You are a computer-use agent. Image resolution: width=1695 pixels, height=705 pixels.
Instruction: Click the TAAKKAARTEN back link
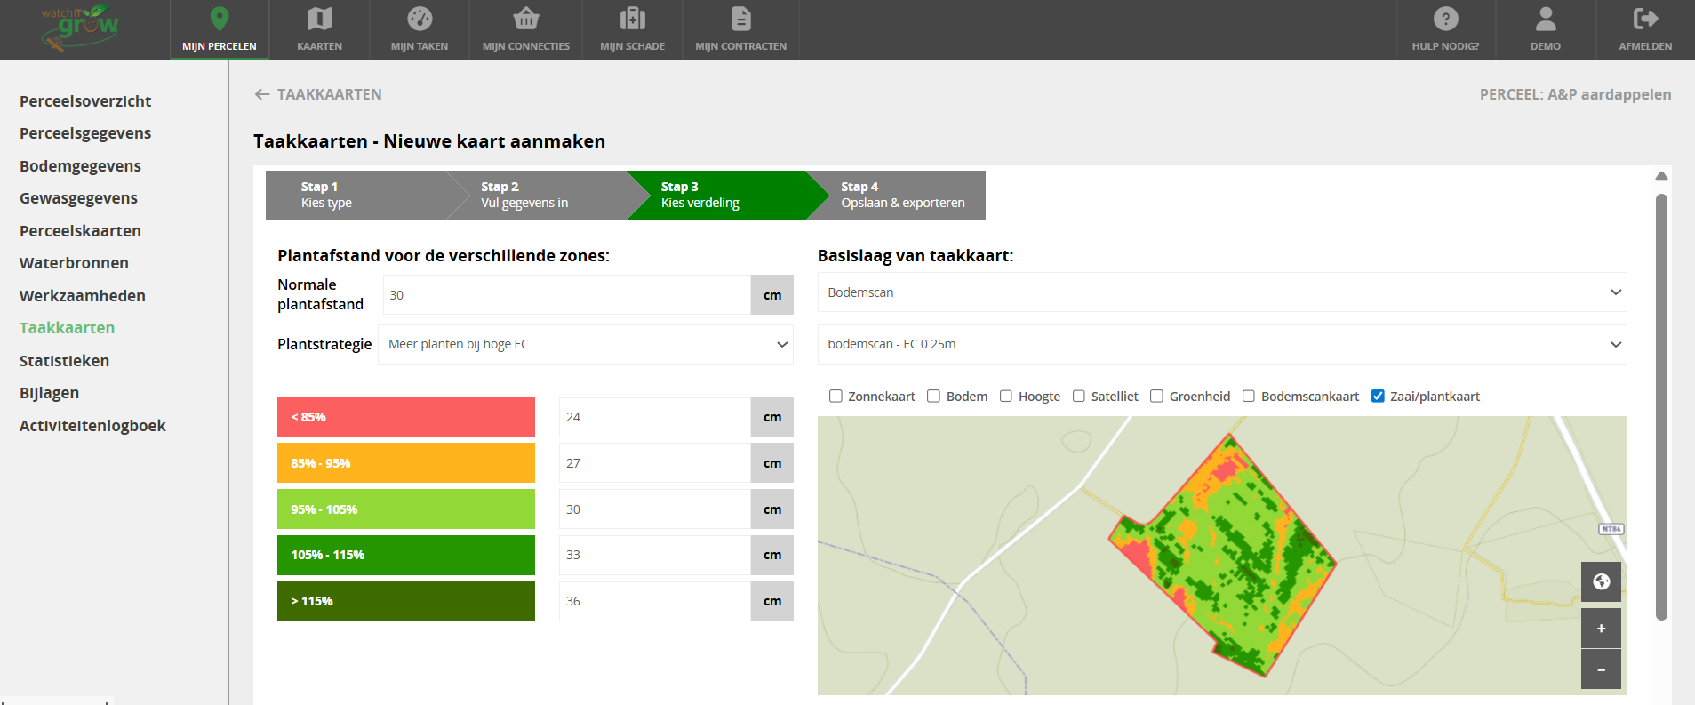click(329, 94)
